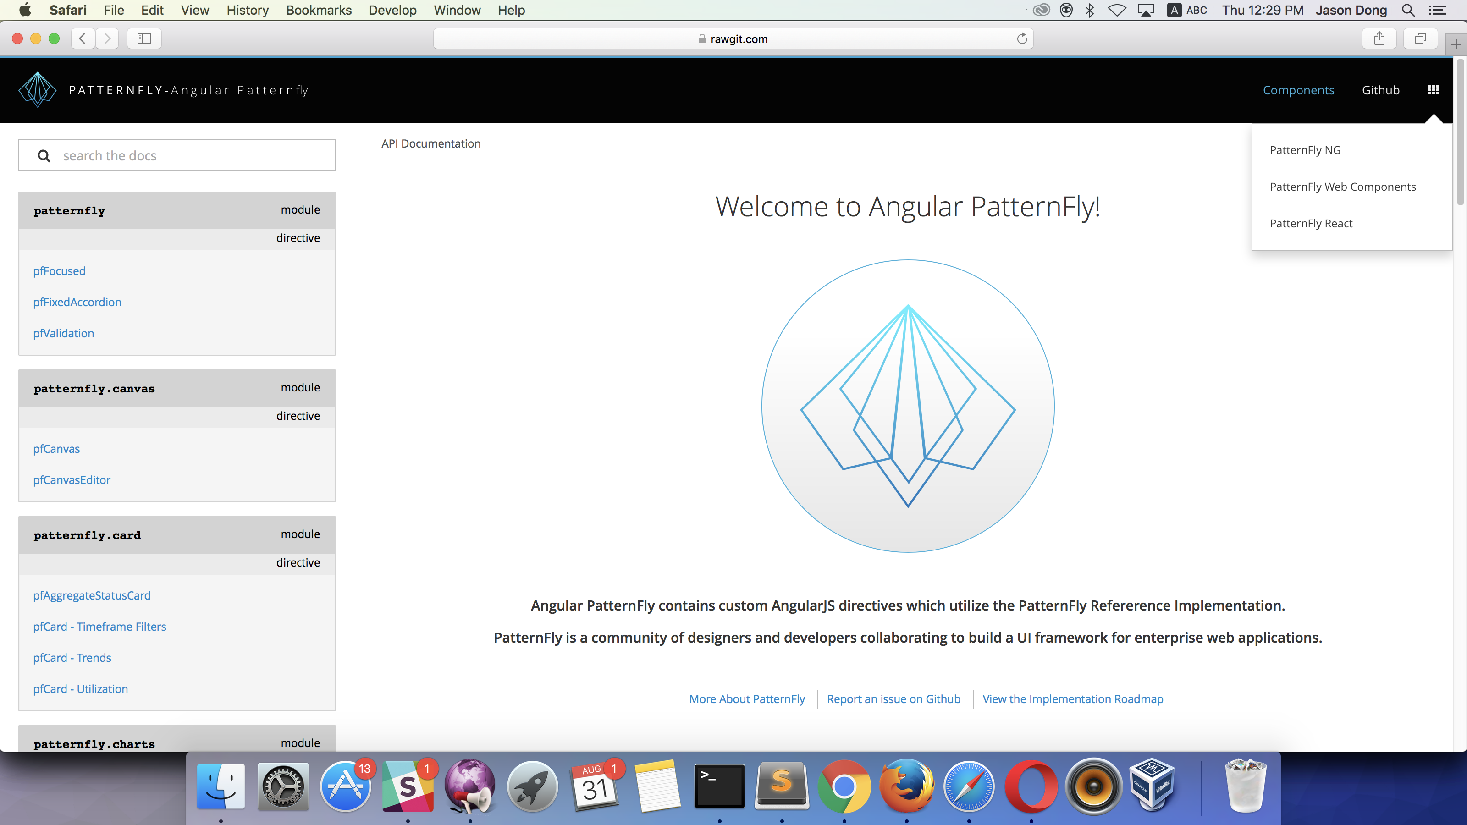
Task: Open the app launcher grid icon
Action: point(1433,90)
